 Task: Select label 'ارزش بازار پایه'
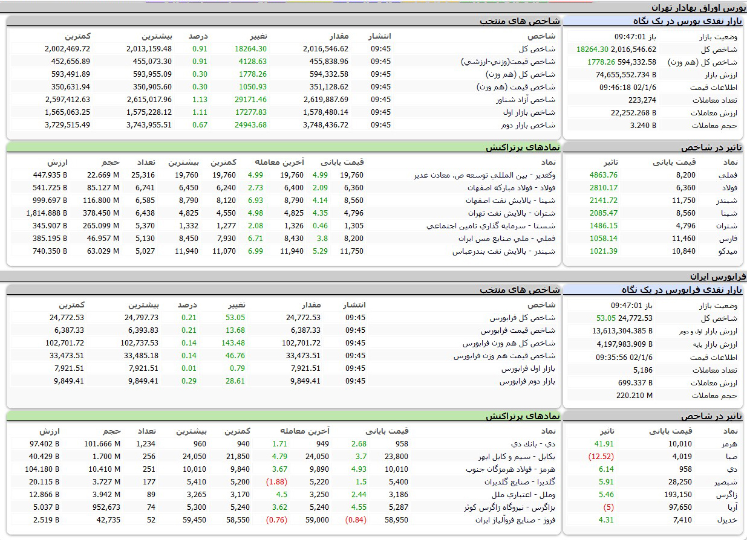[x=714, y=344]
